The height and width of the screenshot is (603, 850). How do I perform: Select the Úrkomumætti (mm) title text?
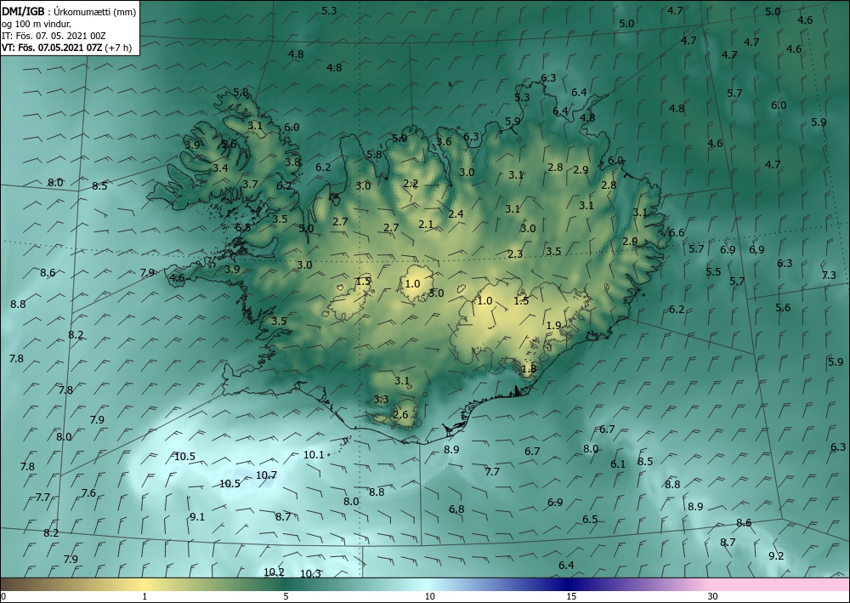point(95,13)
